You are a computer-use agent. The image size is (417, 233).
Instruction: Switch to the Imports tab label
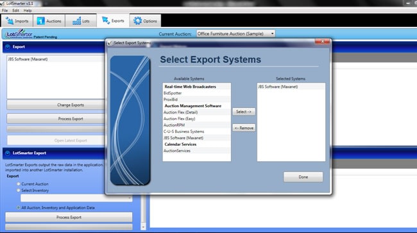(22, 21)
